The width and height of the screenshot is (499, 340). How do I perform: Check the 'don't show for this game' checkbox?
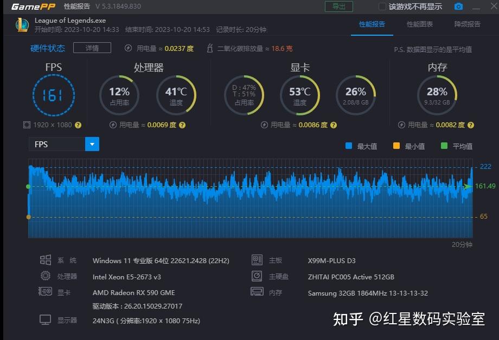pos(382,6)
